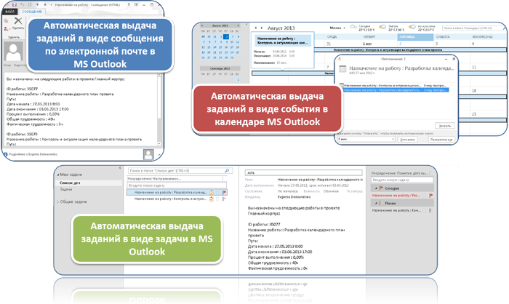Image resolution: width=509 pixels, height=304 pixels.
Task: Click the large X Delete icon
Action: click(18, 21)
